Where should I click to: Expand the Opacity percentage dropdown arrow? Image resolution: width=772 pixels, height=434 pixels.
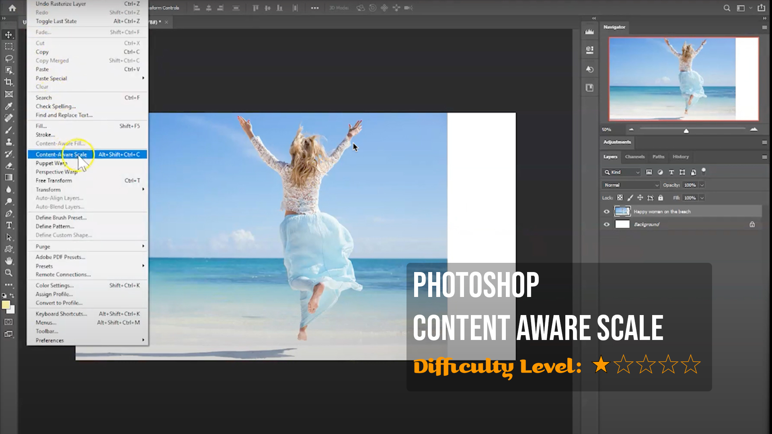(702, 185)
